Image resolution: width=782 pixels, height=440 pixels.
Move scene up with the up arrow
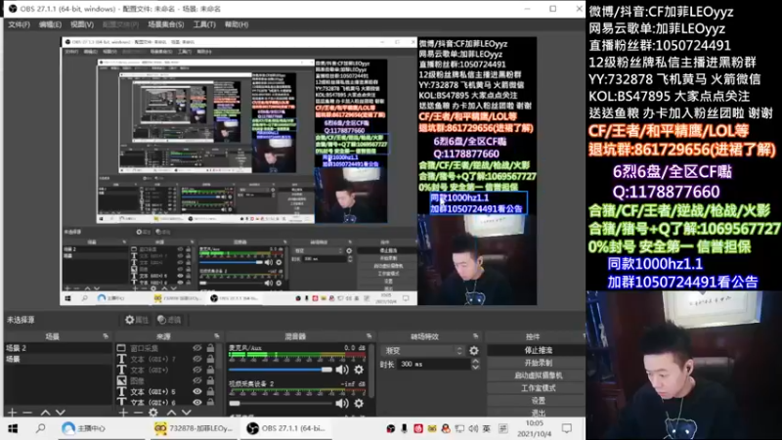click(45, 413)
